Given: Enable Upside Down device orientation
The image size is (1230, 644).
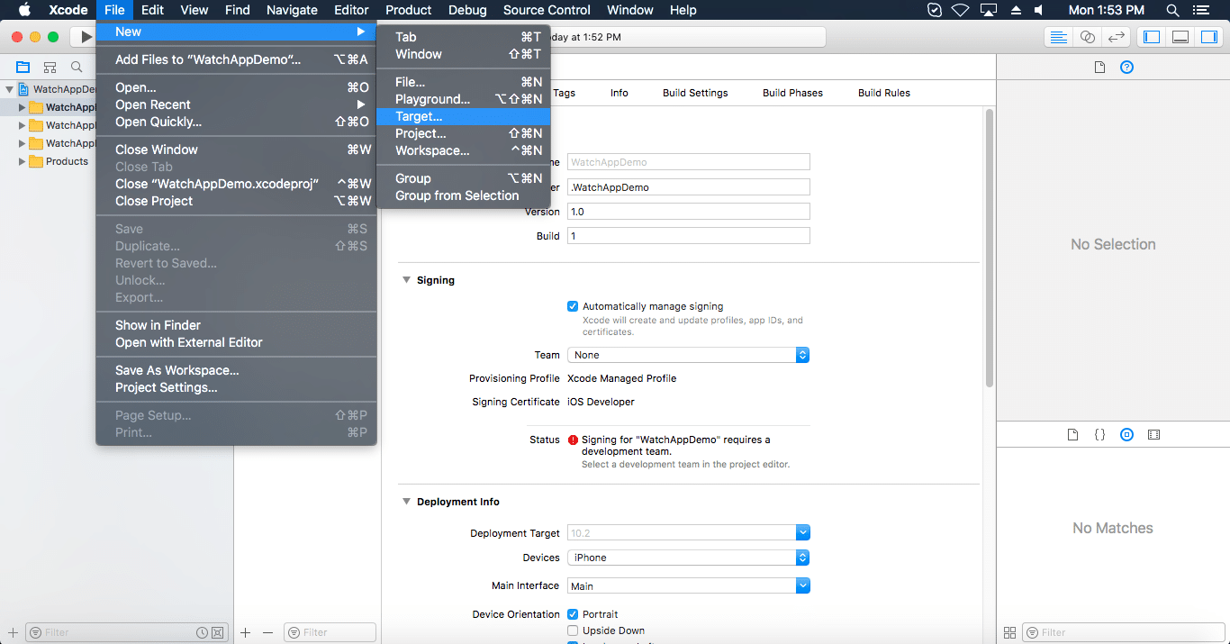Looking at the screenshot, I should coord(573,630).
